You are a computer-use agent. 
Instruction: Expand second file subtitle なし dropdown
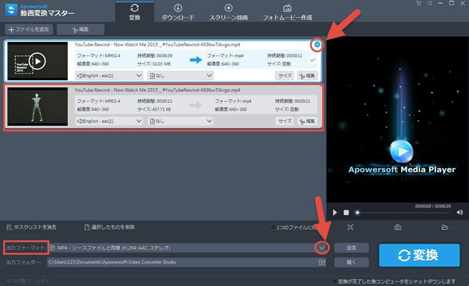point(181,121)
